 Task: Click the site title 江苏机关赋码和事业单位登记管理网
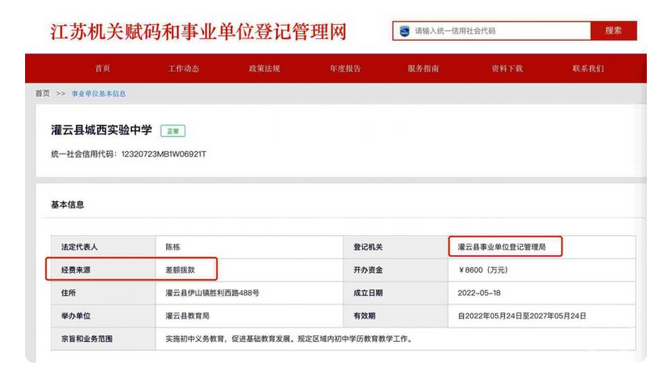click(x=198, y=32)
